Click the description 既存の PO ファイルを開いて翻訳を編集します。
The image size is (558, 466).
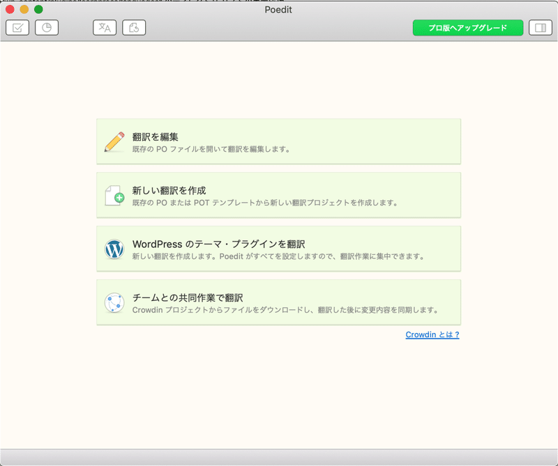[212, 149]
